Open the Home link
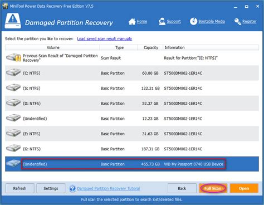The image size is (264, 205). 142,22
